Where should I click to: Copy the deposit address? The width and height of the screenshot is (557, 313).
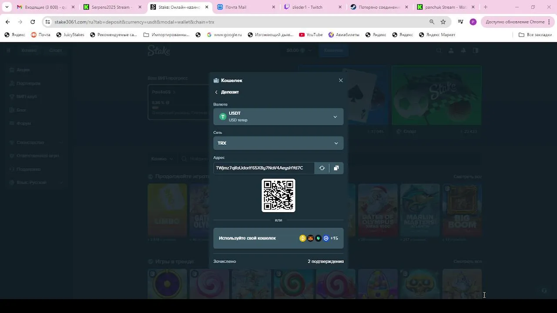(x=336, y=168)
